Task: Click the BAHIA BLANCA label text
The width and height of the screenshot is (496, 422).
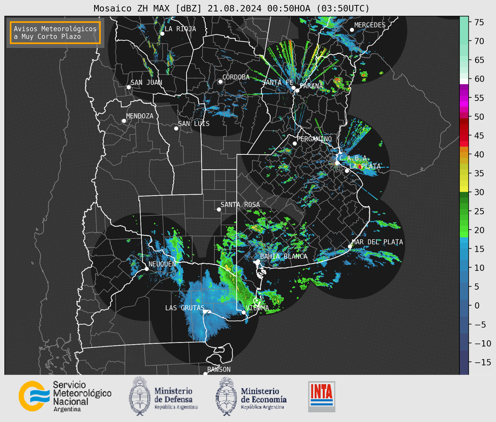Action: pos(284,256)
